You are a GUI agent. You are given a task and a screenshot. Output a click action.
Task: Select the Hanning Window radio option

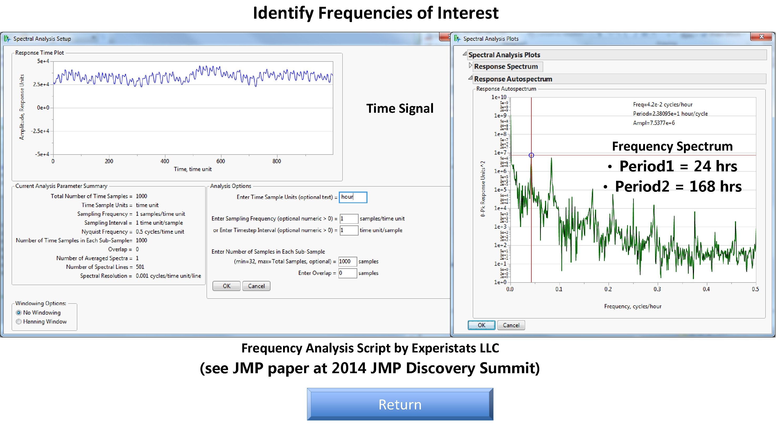[x=19, y=322]
